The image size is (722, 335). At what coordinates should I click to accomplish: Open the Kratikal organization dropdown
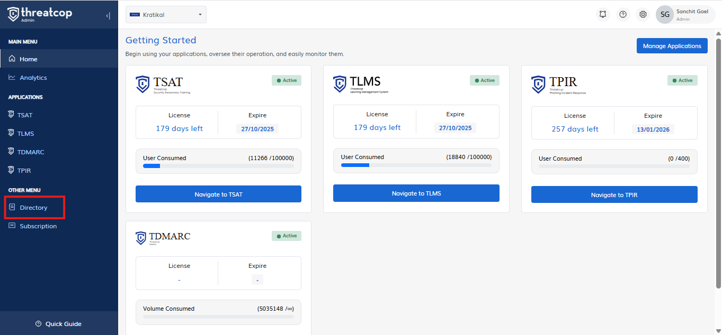click(166, 15)
